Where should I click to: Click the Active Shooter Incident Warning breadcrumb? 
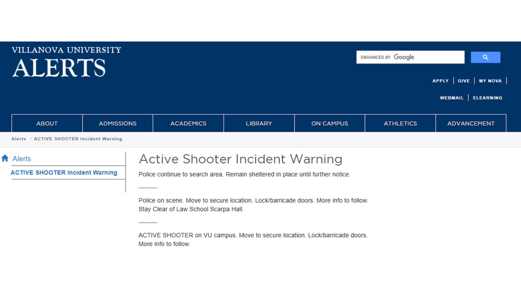tap(78, 139)
